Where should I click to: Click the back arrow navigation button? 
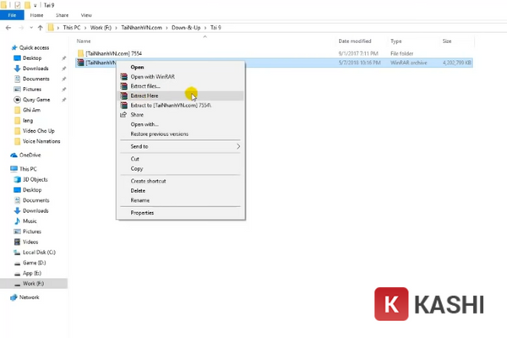pyautogui.click(x=8, y=27)
